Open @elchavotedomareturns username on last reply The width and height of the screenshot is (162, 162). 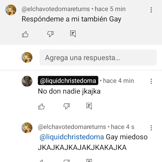pos(72,127)
